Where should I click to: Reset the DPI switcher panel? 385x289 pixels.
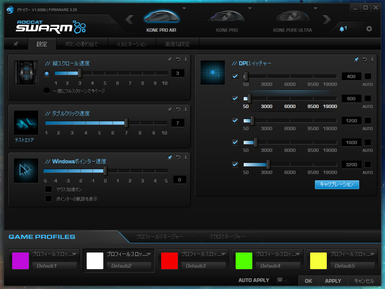pos(365,59)
